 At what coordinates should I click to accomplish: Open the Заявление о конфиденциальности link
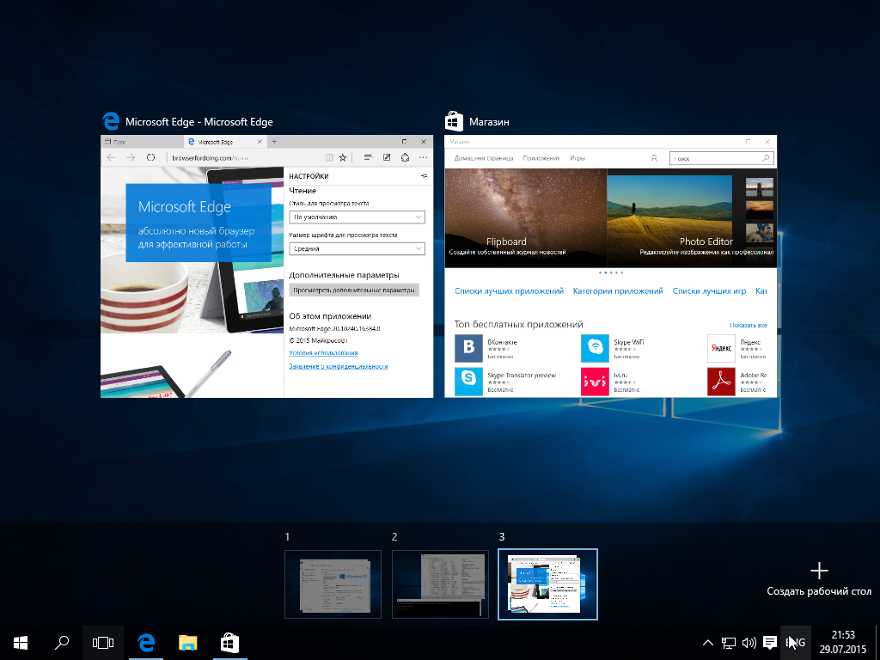(x=339, y=366)
